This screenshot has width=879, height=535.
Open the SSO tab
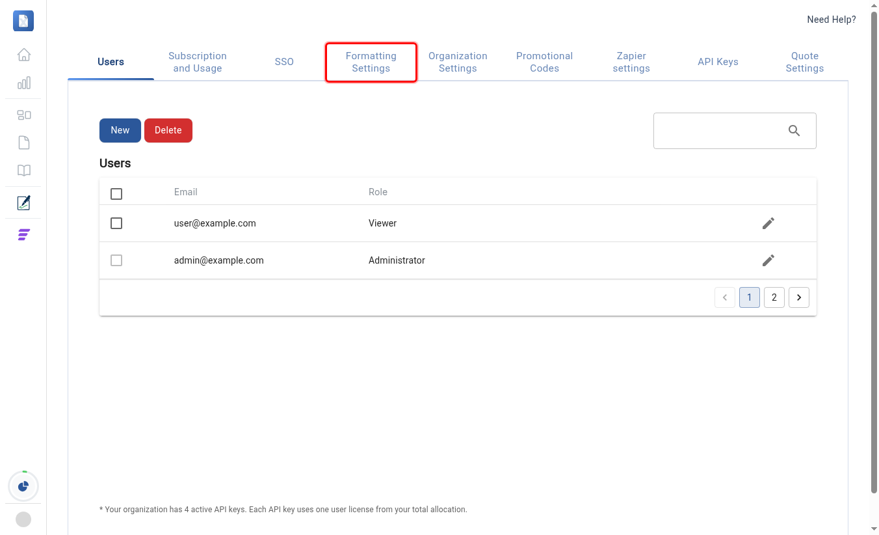[284, 62]
